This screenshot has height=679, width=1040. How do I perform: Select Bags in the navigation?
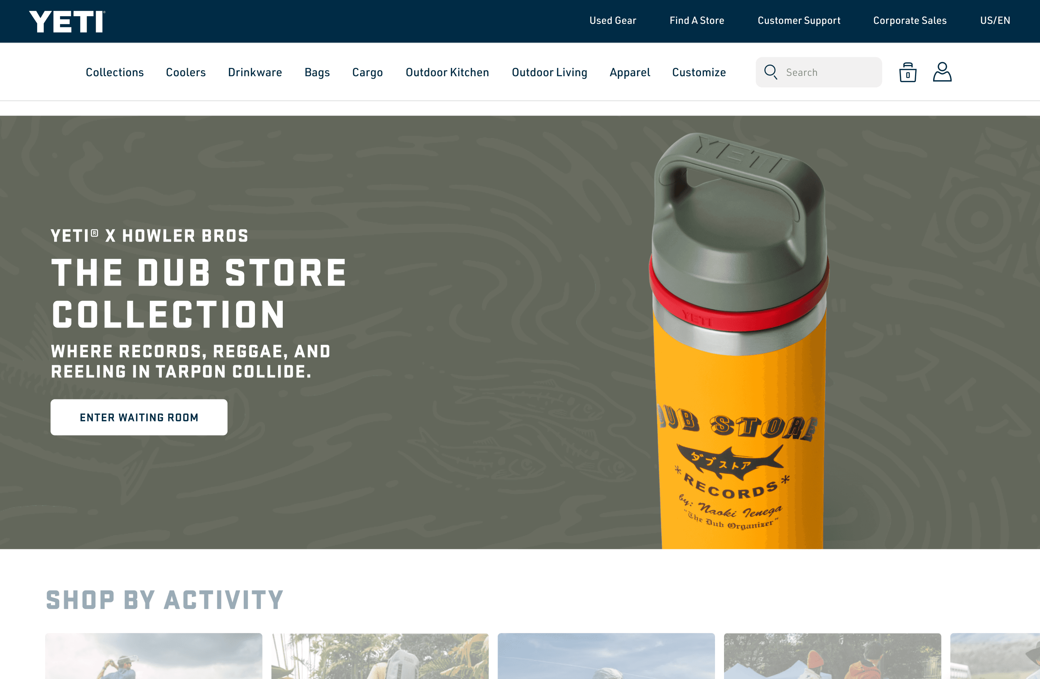(x=317, y=73)
